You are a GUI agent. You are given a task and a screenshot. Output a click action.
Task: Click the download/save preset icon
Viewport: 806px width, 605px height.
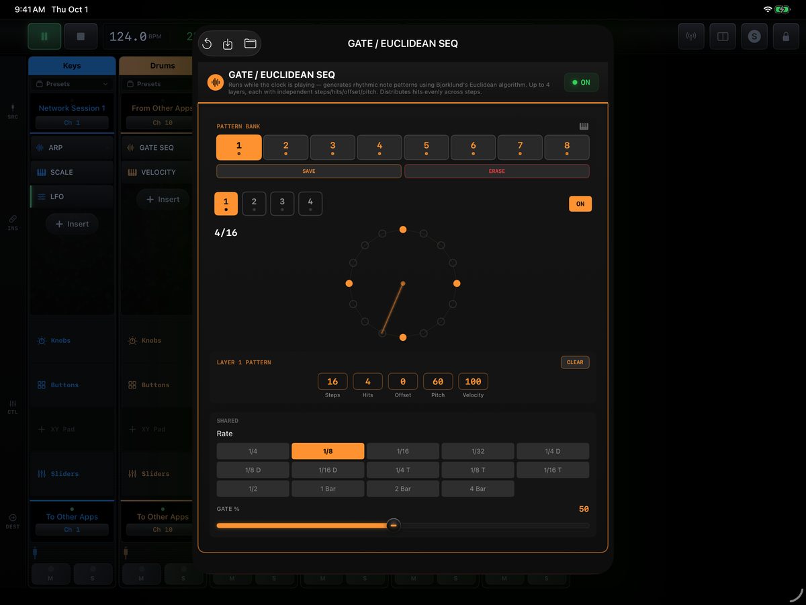point(228,44)
